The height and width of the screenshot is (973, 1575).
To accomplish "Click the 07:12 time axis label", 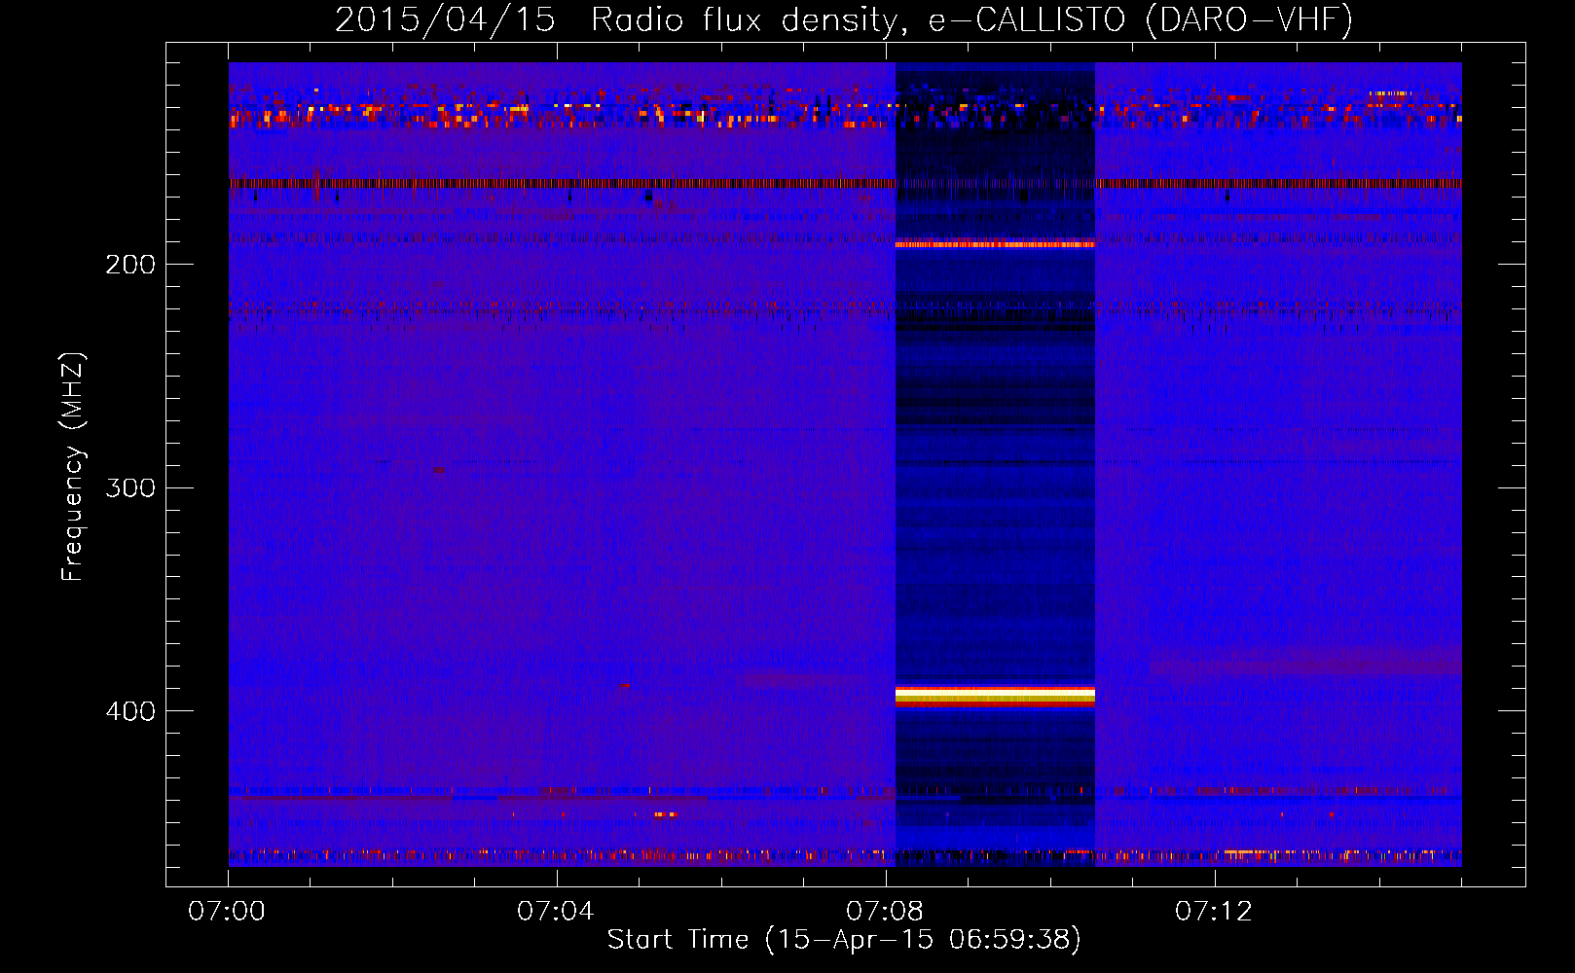I will pyautogui.click(x=1214, y=912).
